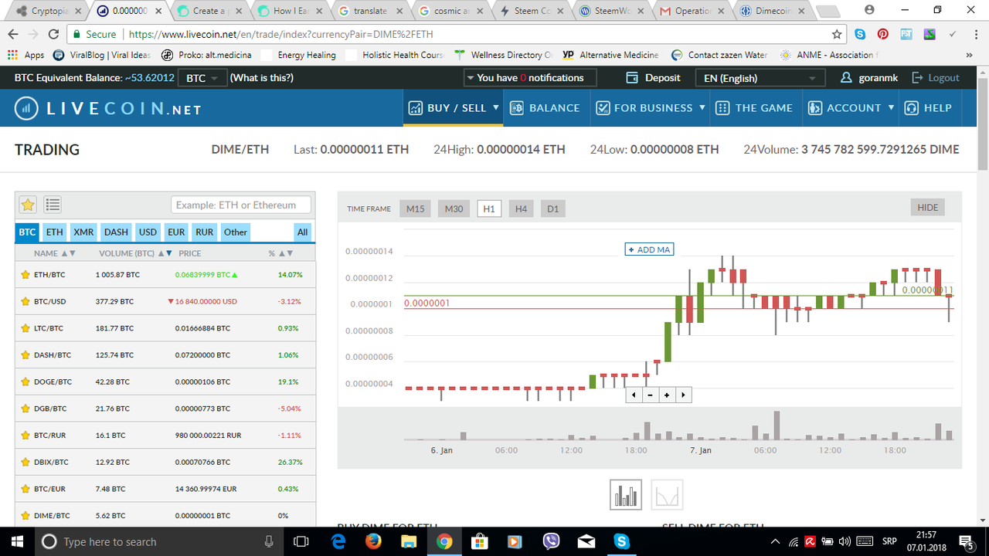989x556 pixels.
Task: Toggle favorite star for LTC/BTC
Action: [25, 328]
